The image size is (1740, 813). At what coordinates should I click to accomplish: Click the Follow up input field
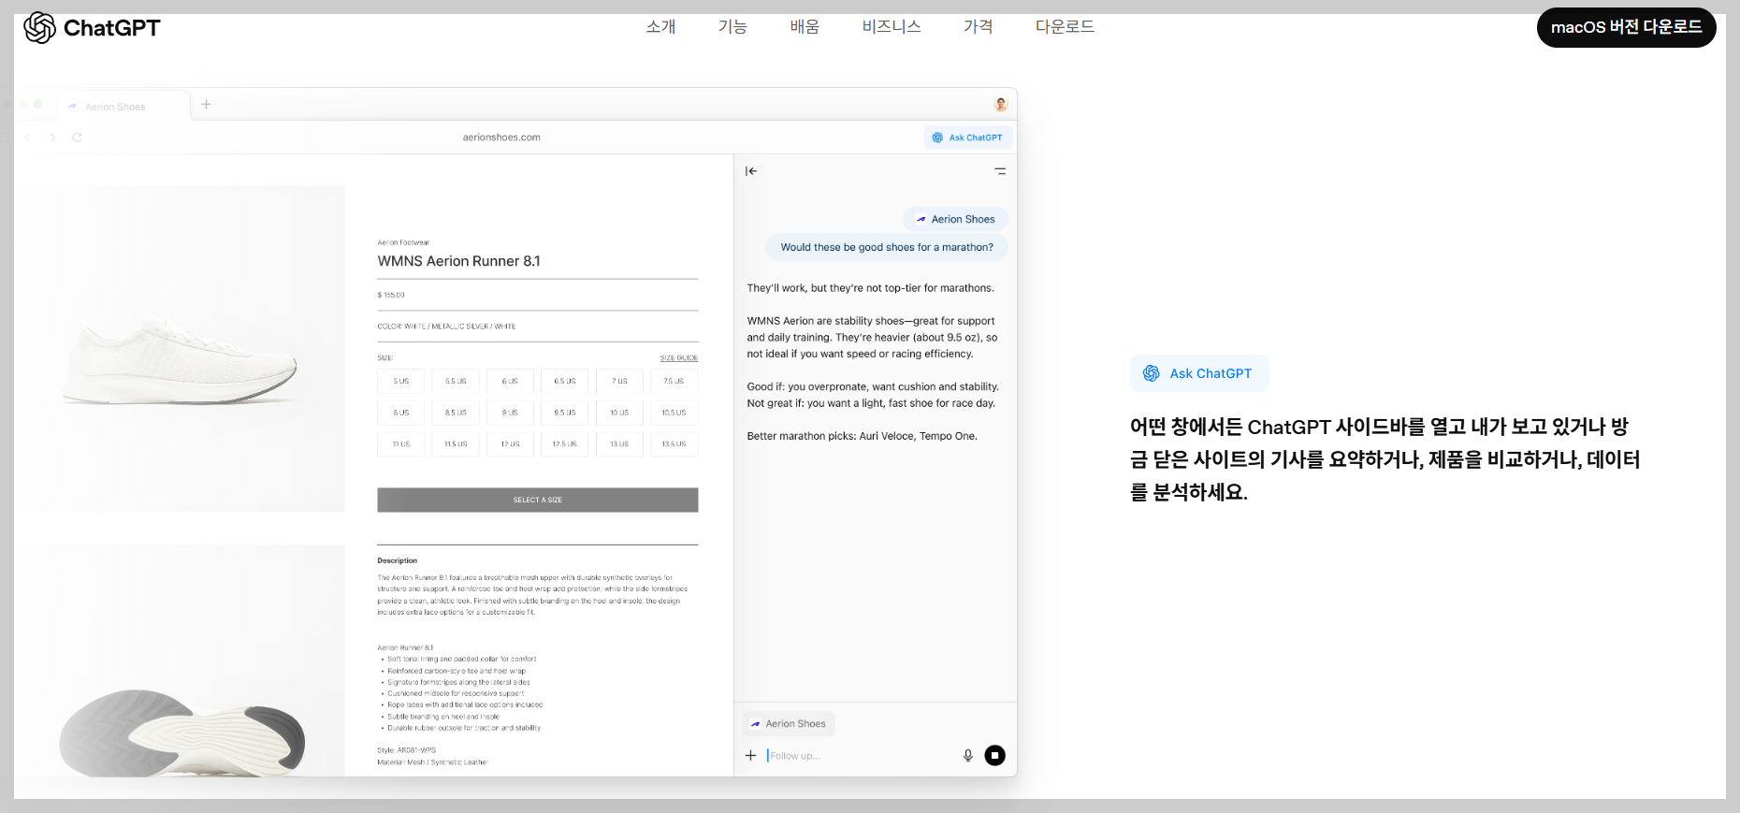861,755
